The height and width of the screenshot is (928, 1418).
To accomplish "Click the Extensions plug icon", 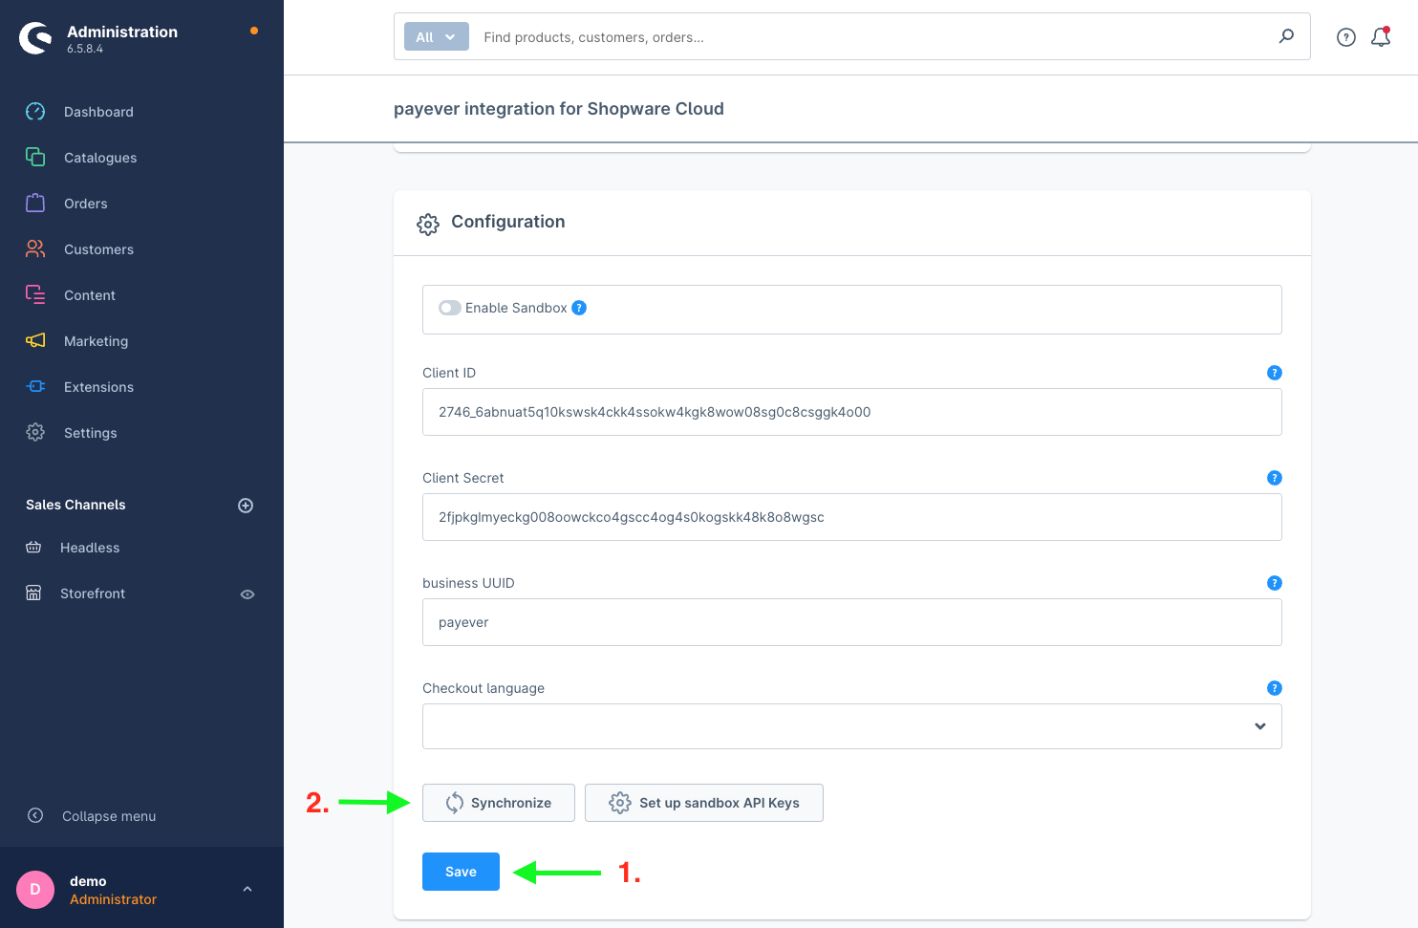I will 35,386.
